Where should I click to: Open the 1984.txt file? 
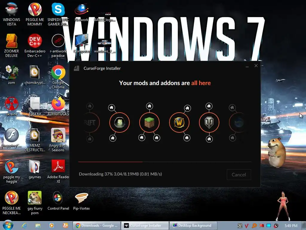coord(35,106)
